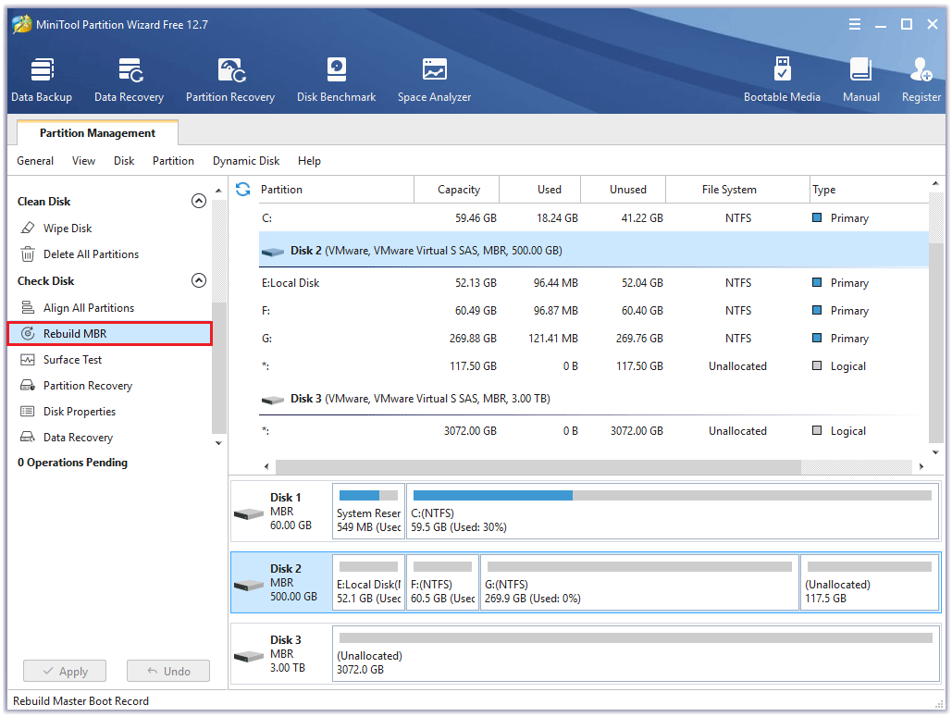The height and width of the screenshot is (717, 952).
Task: Select the E:Local Disk block in disk map
Action: coord(368,583)
